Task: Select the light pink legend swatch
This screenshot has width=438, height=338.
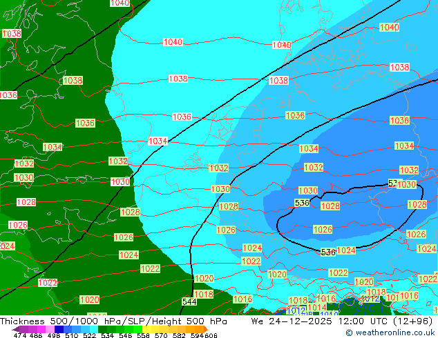Action: point(50,329)
